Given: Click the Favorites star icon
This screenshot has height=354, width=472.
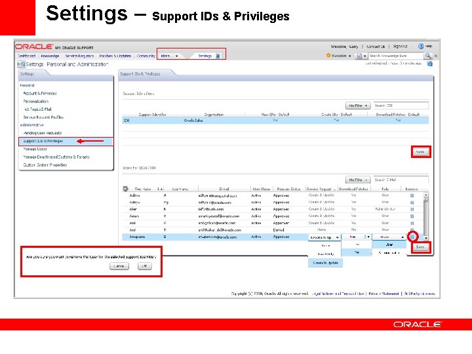Looking at the screenshot, I should click(328, 56).
